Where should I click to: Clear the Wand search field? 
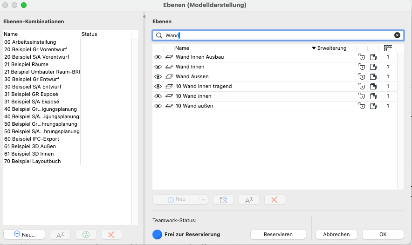(397, 35)
